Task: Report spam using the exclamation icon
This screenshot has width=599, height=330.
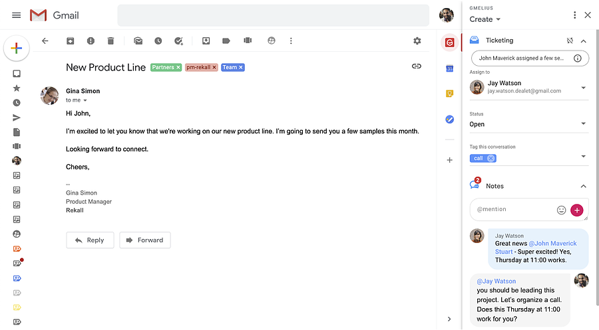Action: [x=91, y=41]
